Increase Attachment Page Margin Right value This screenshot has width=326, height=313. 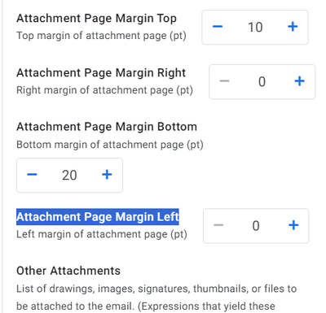(299, 81)
